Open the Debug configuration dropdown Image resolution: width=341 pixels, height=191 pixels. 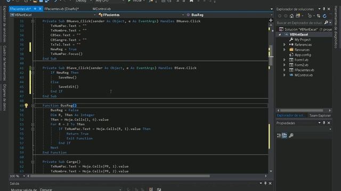coord(91,1)
